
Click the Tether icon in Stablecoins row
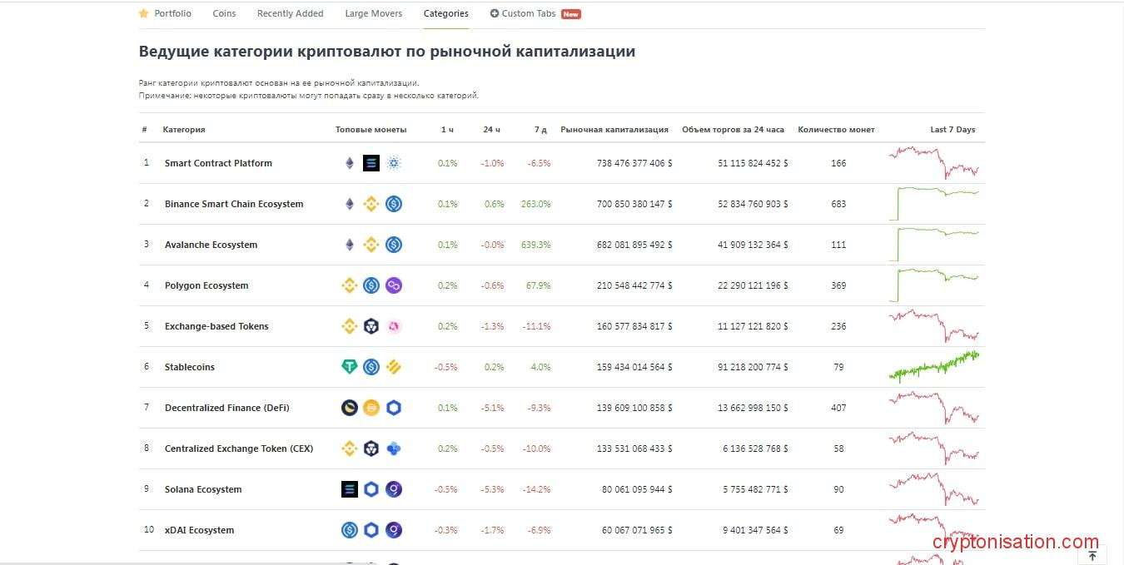pos(350,367)
